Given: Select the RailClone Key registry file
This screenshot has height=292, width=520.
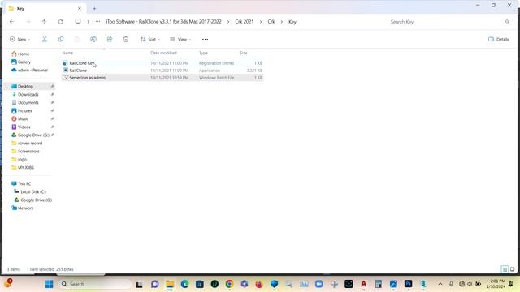Looking at the screenshot, I should 162,63.
